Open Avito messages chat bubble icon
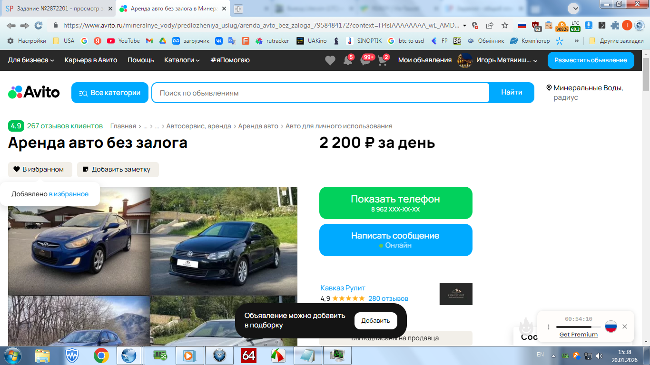This screenshot has height=365, width=650. coord(365,60)
